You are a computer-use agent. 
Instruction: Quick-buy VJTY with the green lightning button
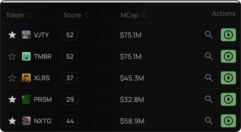[x=228, y=35]
